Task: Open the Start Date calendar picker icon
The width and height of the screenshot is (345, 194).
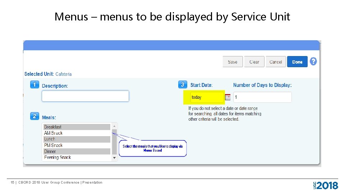Action: point(228,97)
